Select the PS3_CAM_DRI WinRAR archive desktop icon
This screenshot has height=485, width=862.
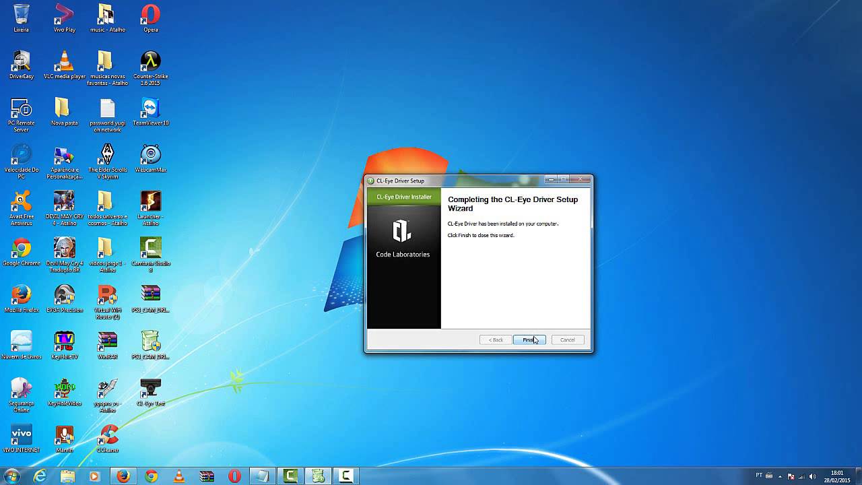tap(151, 298)
